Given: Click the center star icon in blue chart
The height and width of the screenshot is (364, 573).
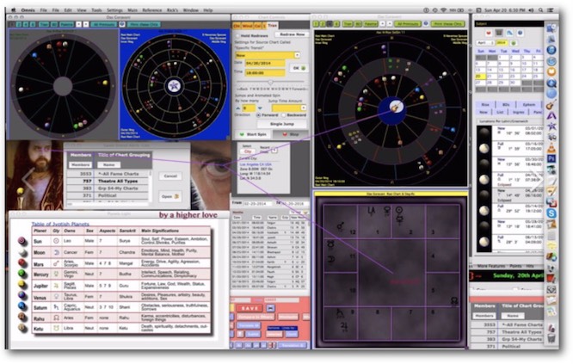Looking at the screenshot, I should (175, 86).
